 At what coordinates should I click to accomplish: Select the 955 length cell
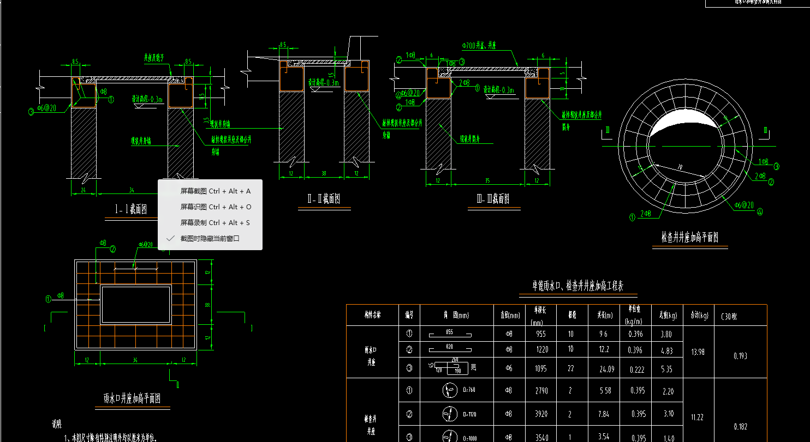[x=541, y=334]
